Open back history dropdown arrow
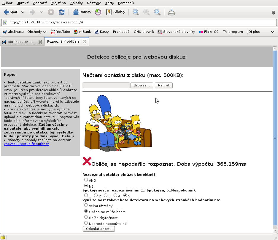Viewport: 278px width, 240px height. click(23, 12)
